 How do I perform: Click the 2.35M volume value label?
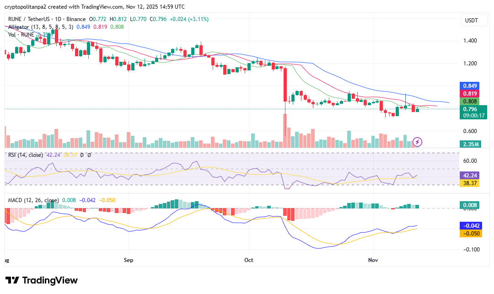click(x=471, y=144)
